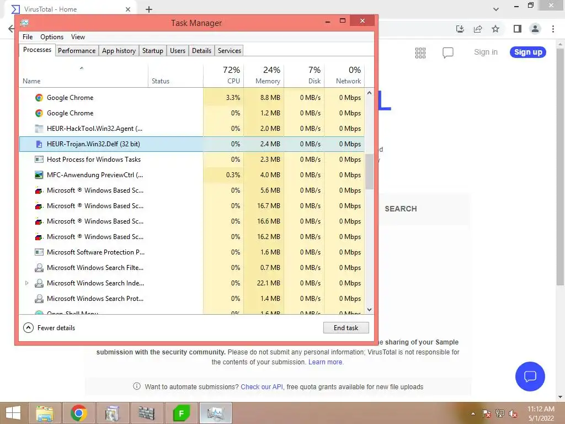Switch to the Startup tab
Screen dimensions: 565x424
tap(152, 51)
